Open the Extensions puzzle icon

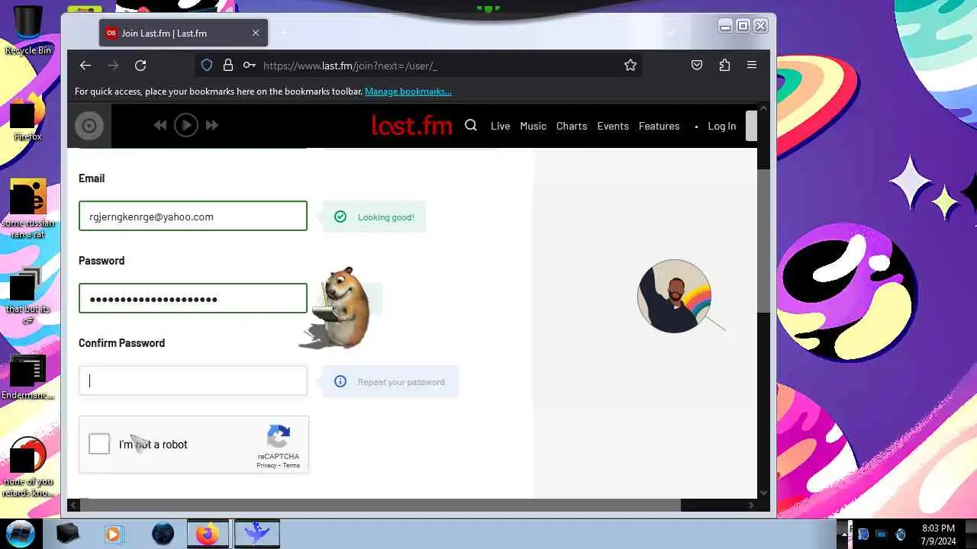click(x=724, y=66)
